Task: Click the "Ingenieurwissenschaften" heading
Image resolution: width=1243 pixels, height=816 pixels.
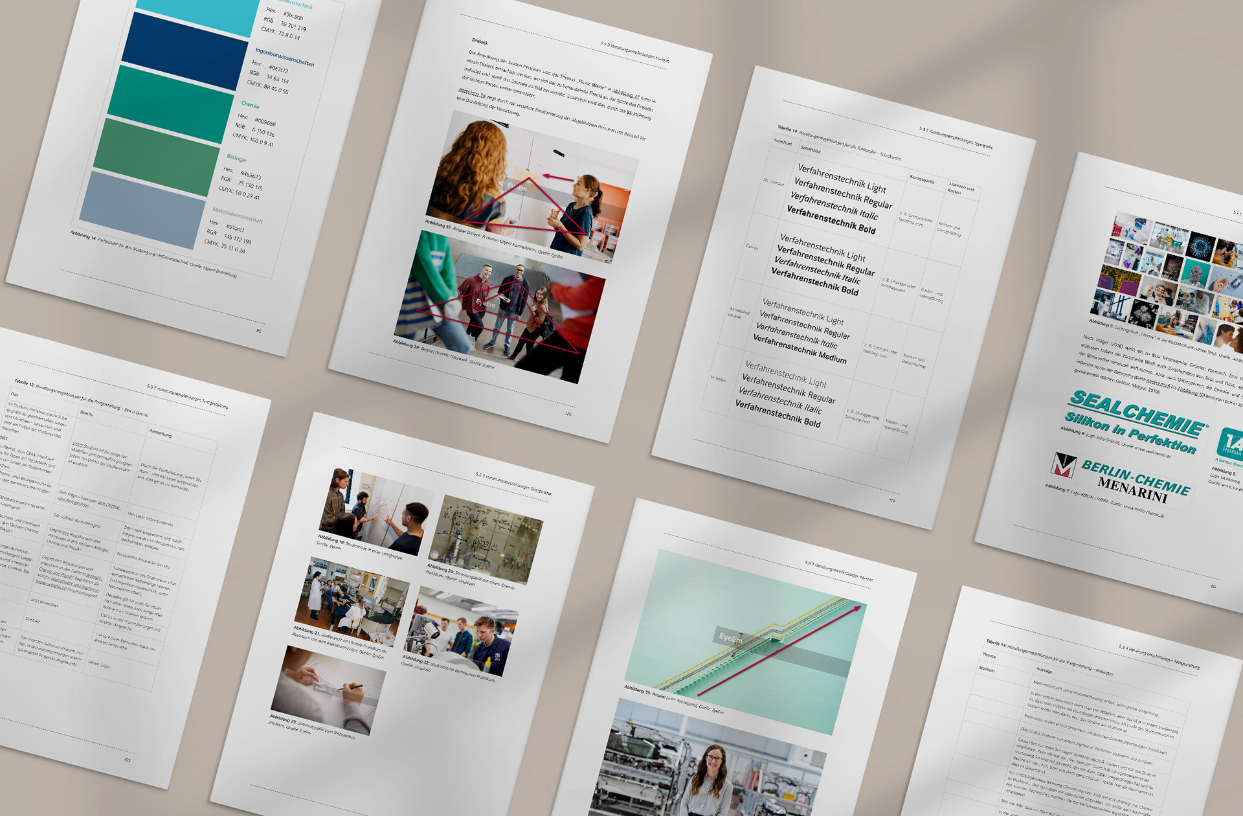Action: click(x=284, y=57)
